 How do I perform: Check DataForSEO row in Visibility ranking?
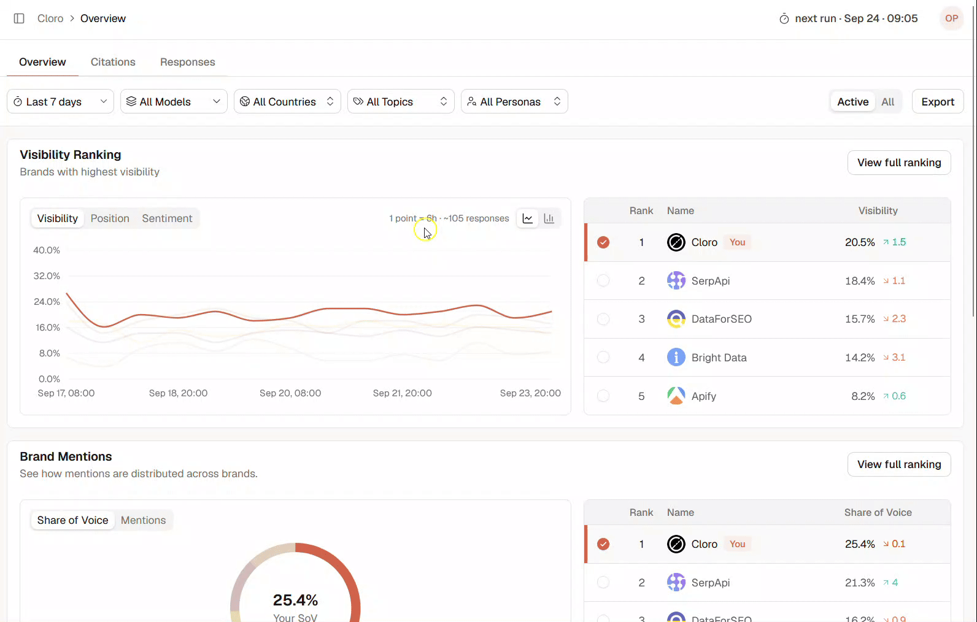click(603, 319)
